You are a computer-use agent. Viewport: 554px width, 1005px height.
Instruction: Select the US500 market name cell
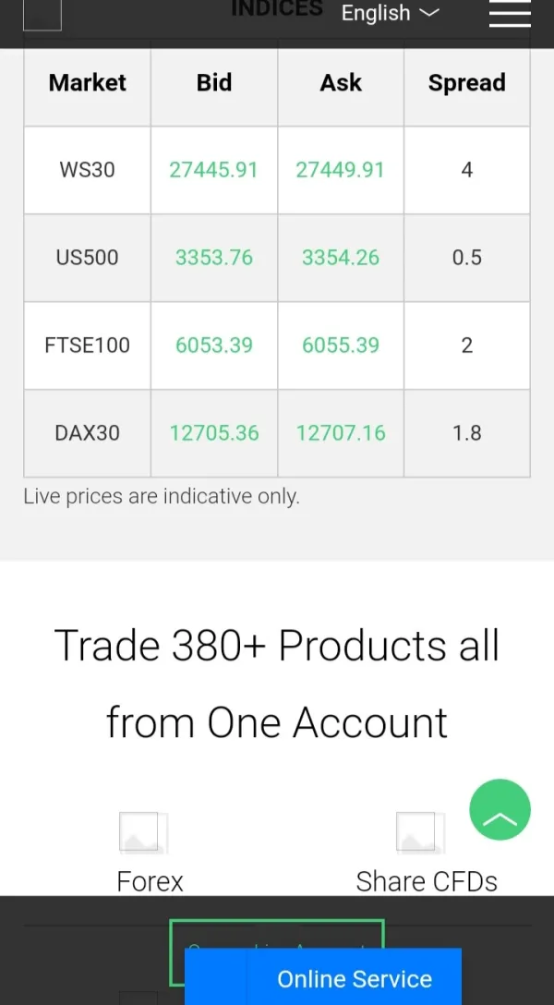[x=87, y=258]
